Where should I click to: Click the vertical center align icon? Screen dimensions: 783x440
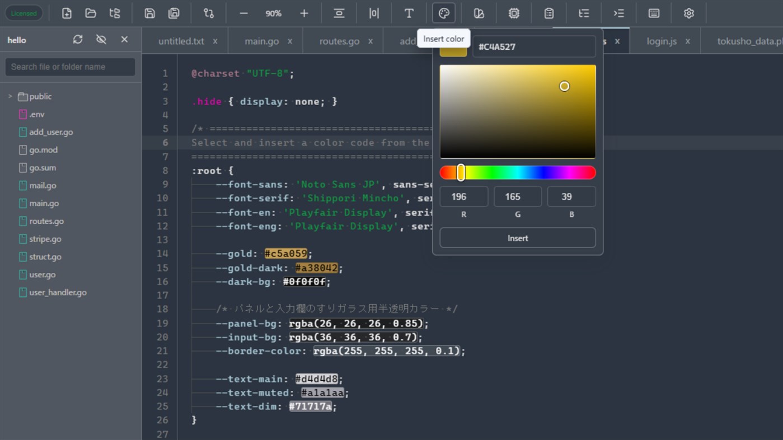(x=339, y=13)
